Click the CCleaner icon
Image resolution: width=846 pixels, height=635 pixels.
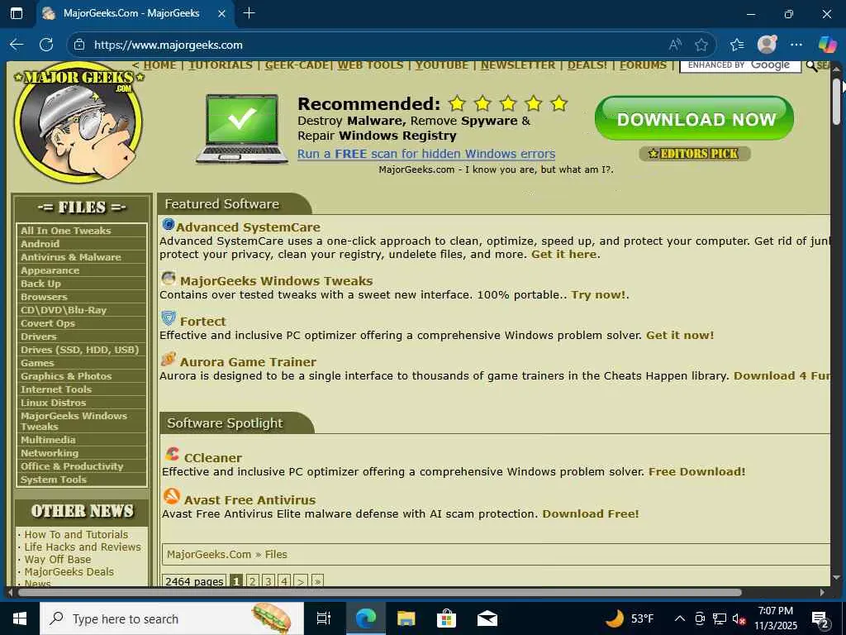click(172, 454)
